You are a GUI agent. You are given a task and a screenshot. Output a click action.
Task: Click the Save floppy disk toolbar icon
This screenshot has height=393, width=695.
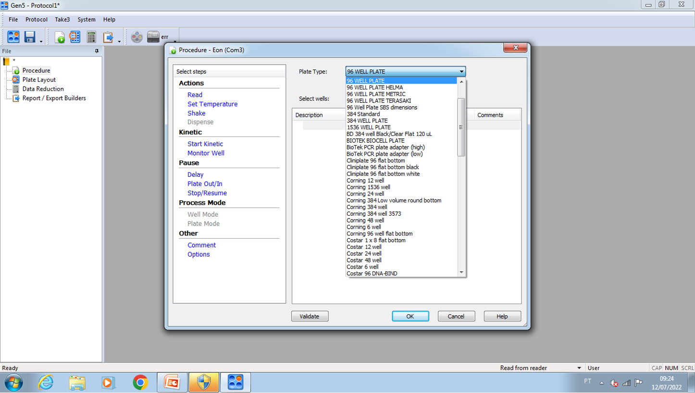[30, 37]
